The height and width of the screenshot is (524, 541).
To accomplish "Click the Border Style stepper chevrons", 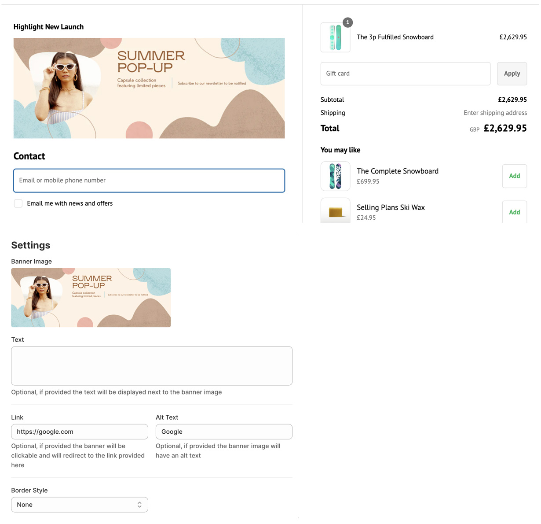I will 139,505.
